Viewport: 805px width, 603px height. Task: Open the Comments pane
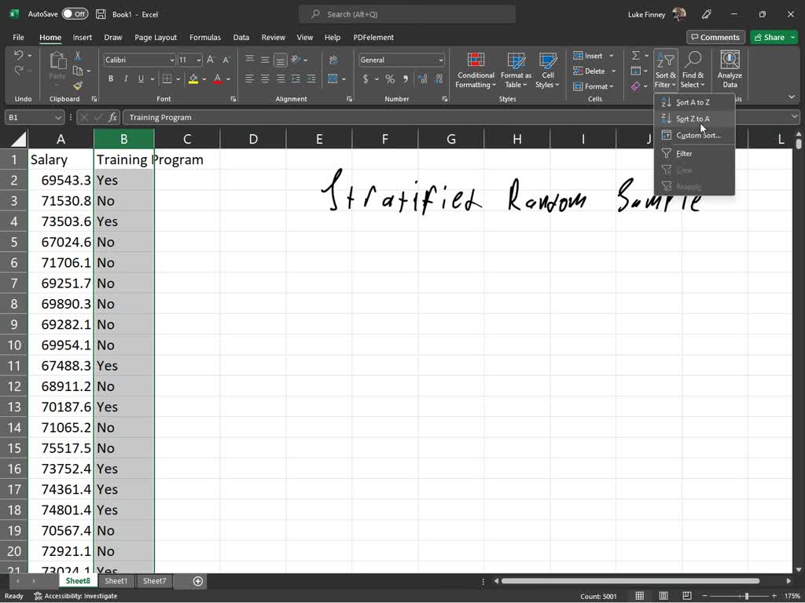click(x=715, y=37)
